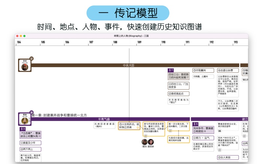Click the yellow minimize window button
The image size is (263, 164).
click(21, 36)
